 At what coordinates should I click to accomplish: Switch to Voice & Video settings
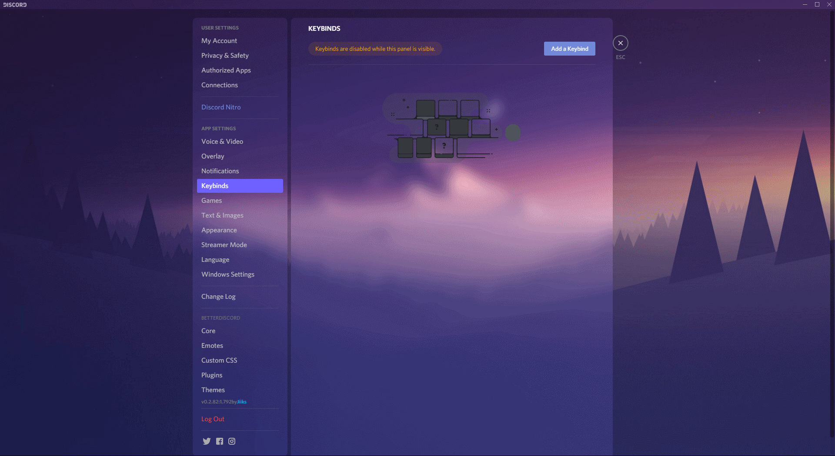click(x=240, y=142)
